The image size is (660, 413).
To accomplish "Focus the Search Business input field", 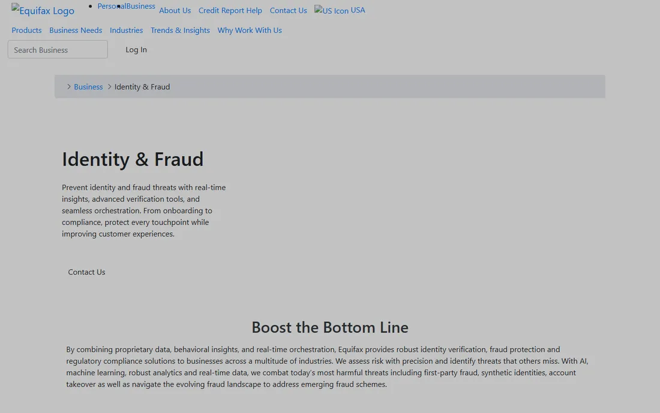I will (58, 50).
